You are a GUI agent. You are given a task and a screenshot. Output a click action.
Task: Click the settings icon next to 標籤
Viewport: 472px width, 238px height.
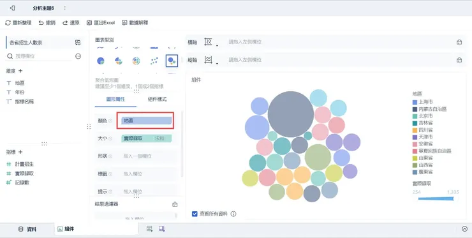[110, 174]
